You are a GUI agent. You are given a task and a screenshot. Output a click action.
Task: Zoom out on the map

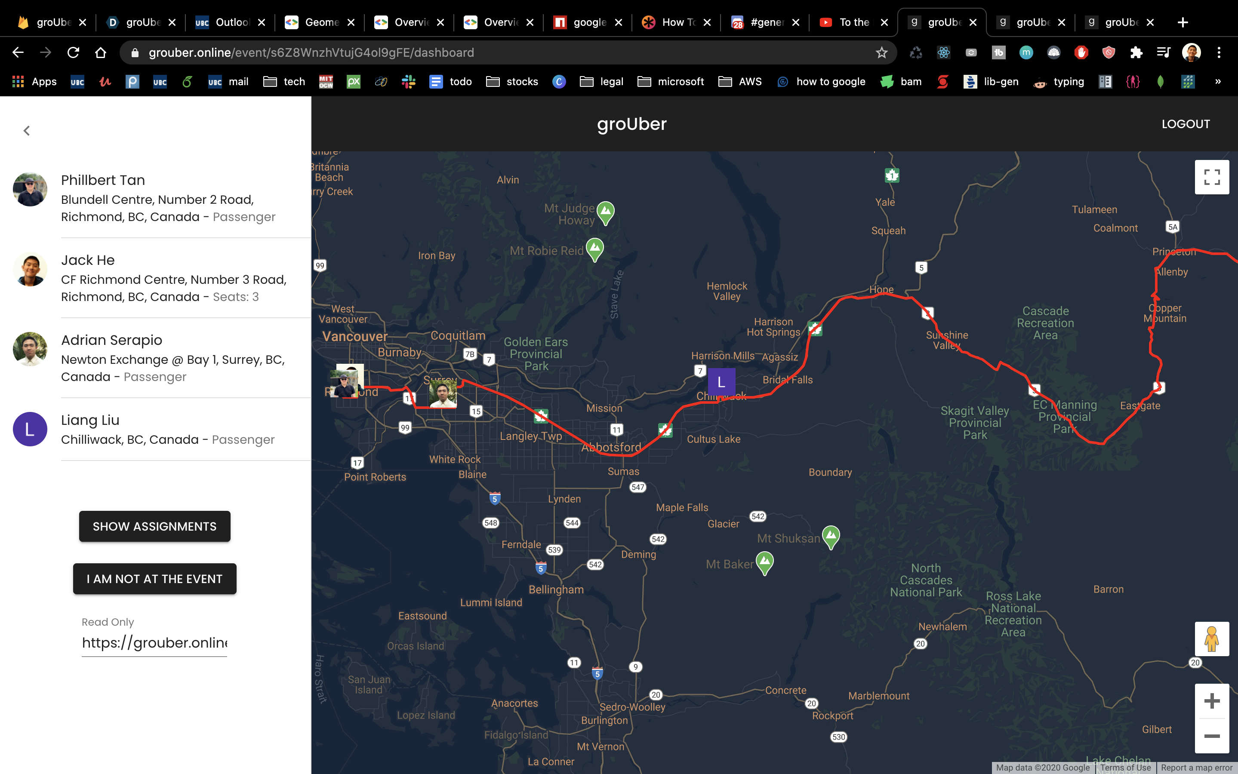1211,736
